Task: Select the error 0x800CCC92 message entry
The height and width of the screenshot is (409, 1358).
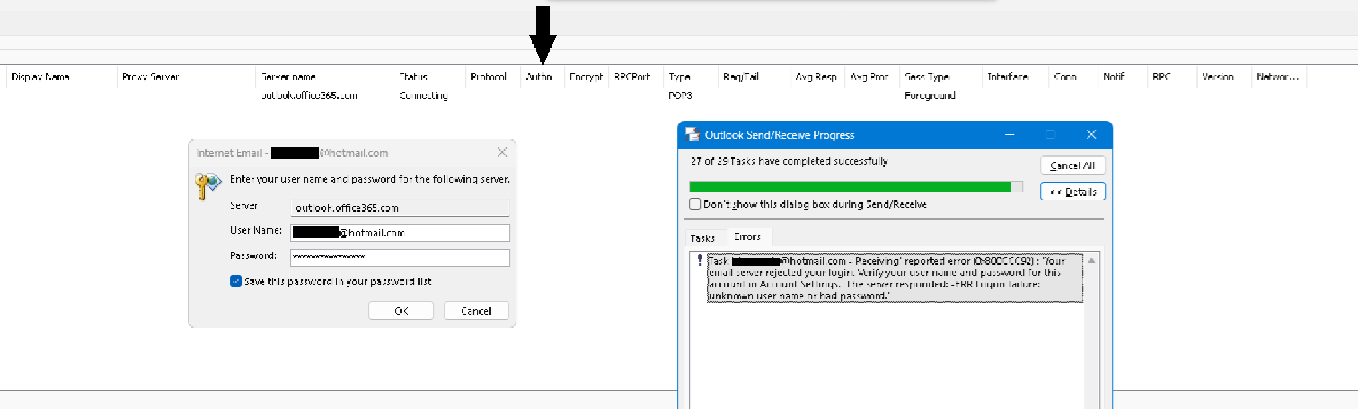Action: (x=895, y=278)
